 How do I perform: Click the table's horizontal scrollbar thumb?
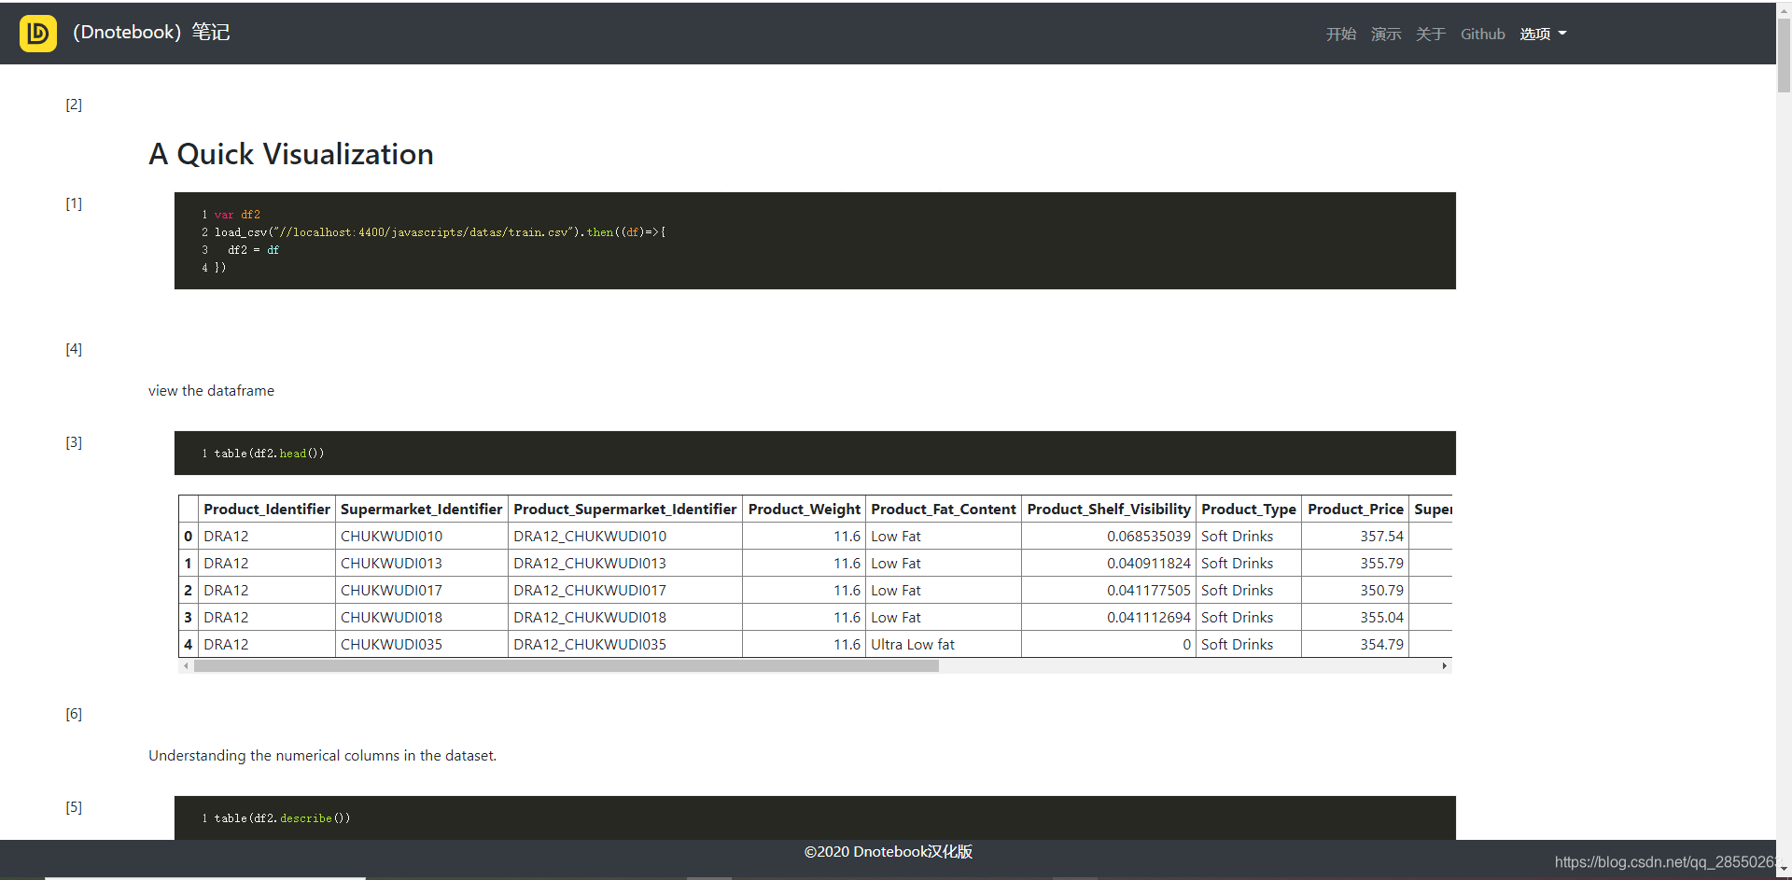click(x=567, y=666)
